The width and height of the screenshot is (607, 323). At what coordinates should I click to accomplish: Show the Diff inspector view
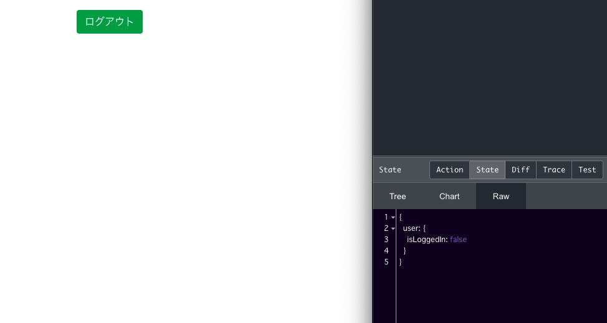point(520,170)
